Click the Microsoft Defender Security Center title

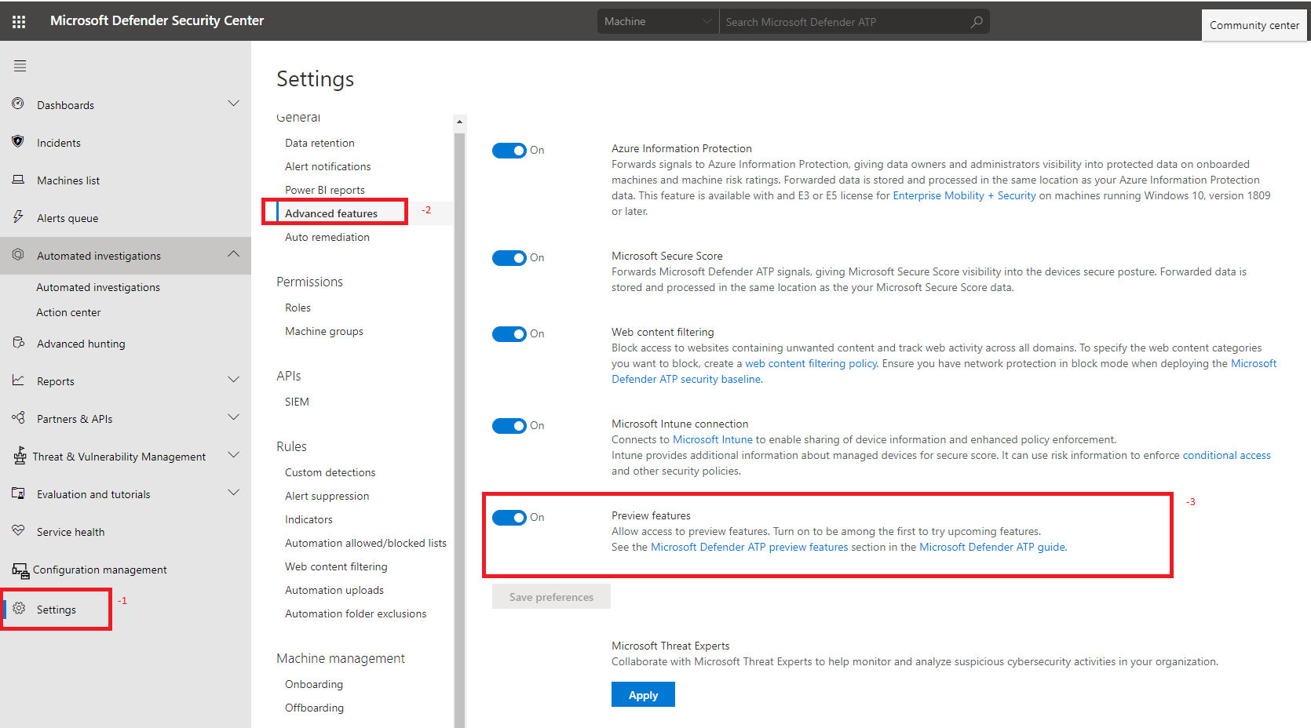(157, 20)
